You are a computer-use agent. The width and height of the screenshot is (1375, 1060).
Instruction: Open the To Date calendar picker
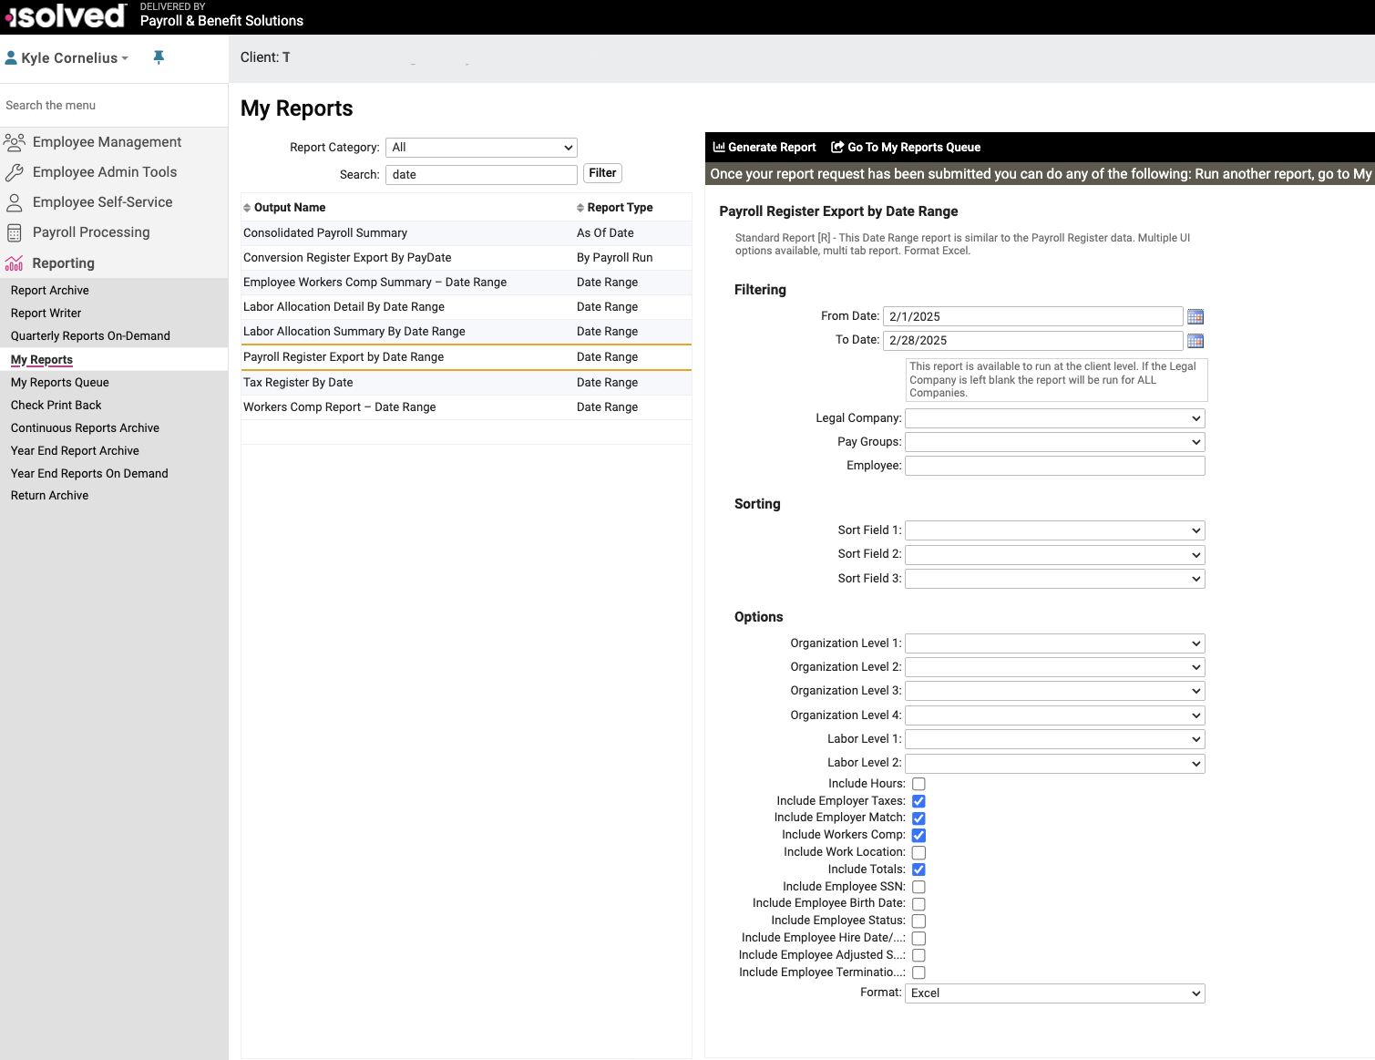1195,340
